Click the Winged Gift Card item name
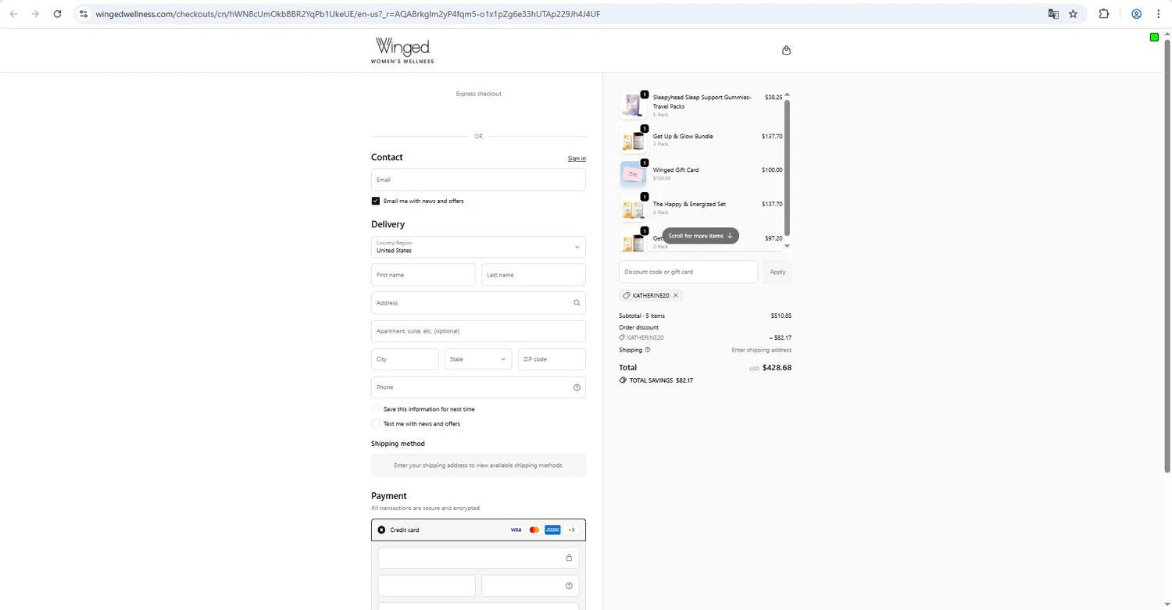Screen dimensions: 1172x610 tap(676, 169)
